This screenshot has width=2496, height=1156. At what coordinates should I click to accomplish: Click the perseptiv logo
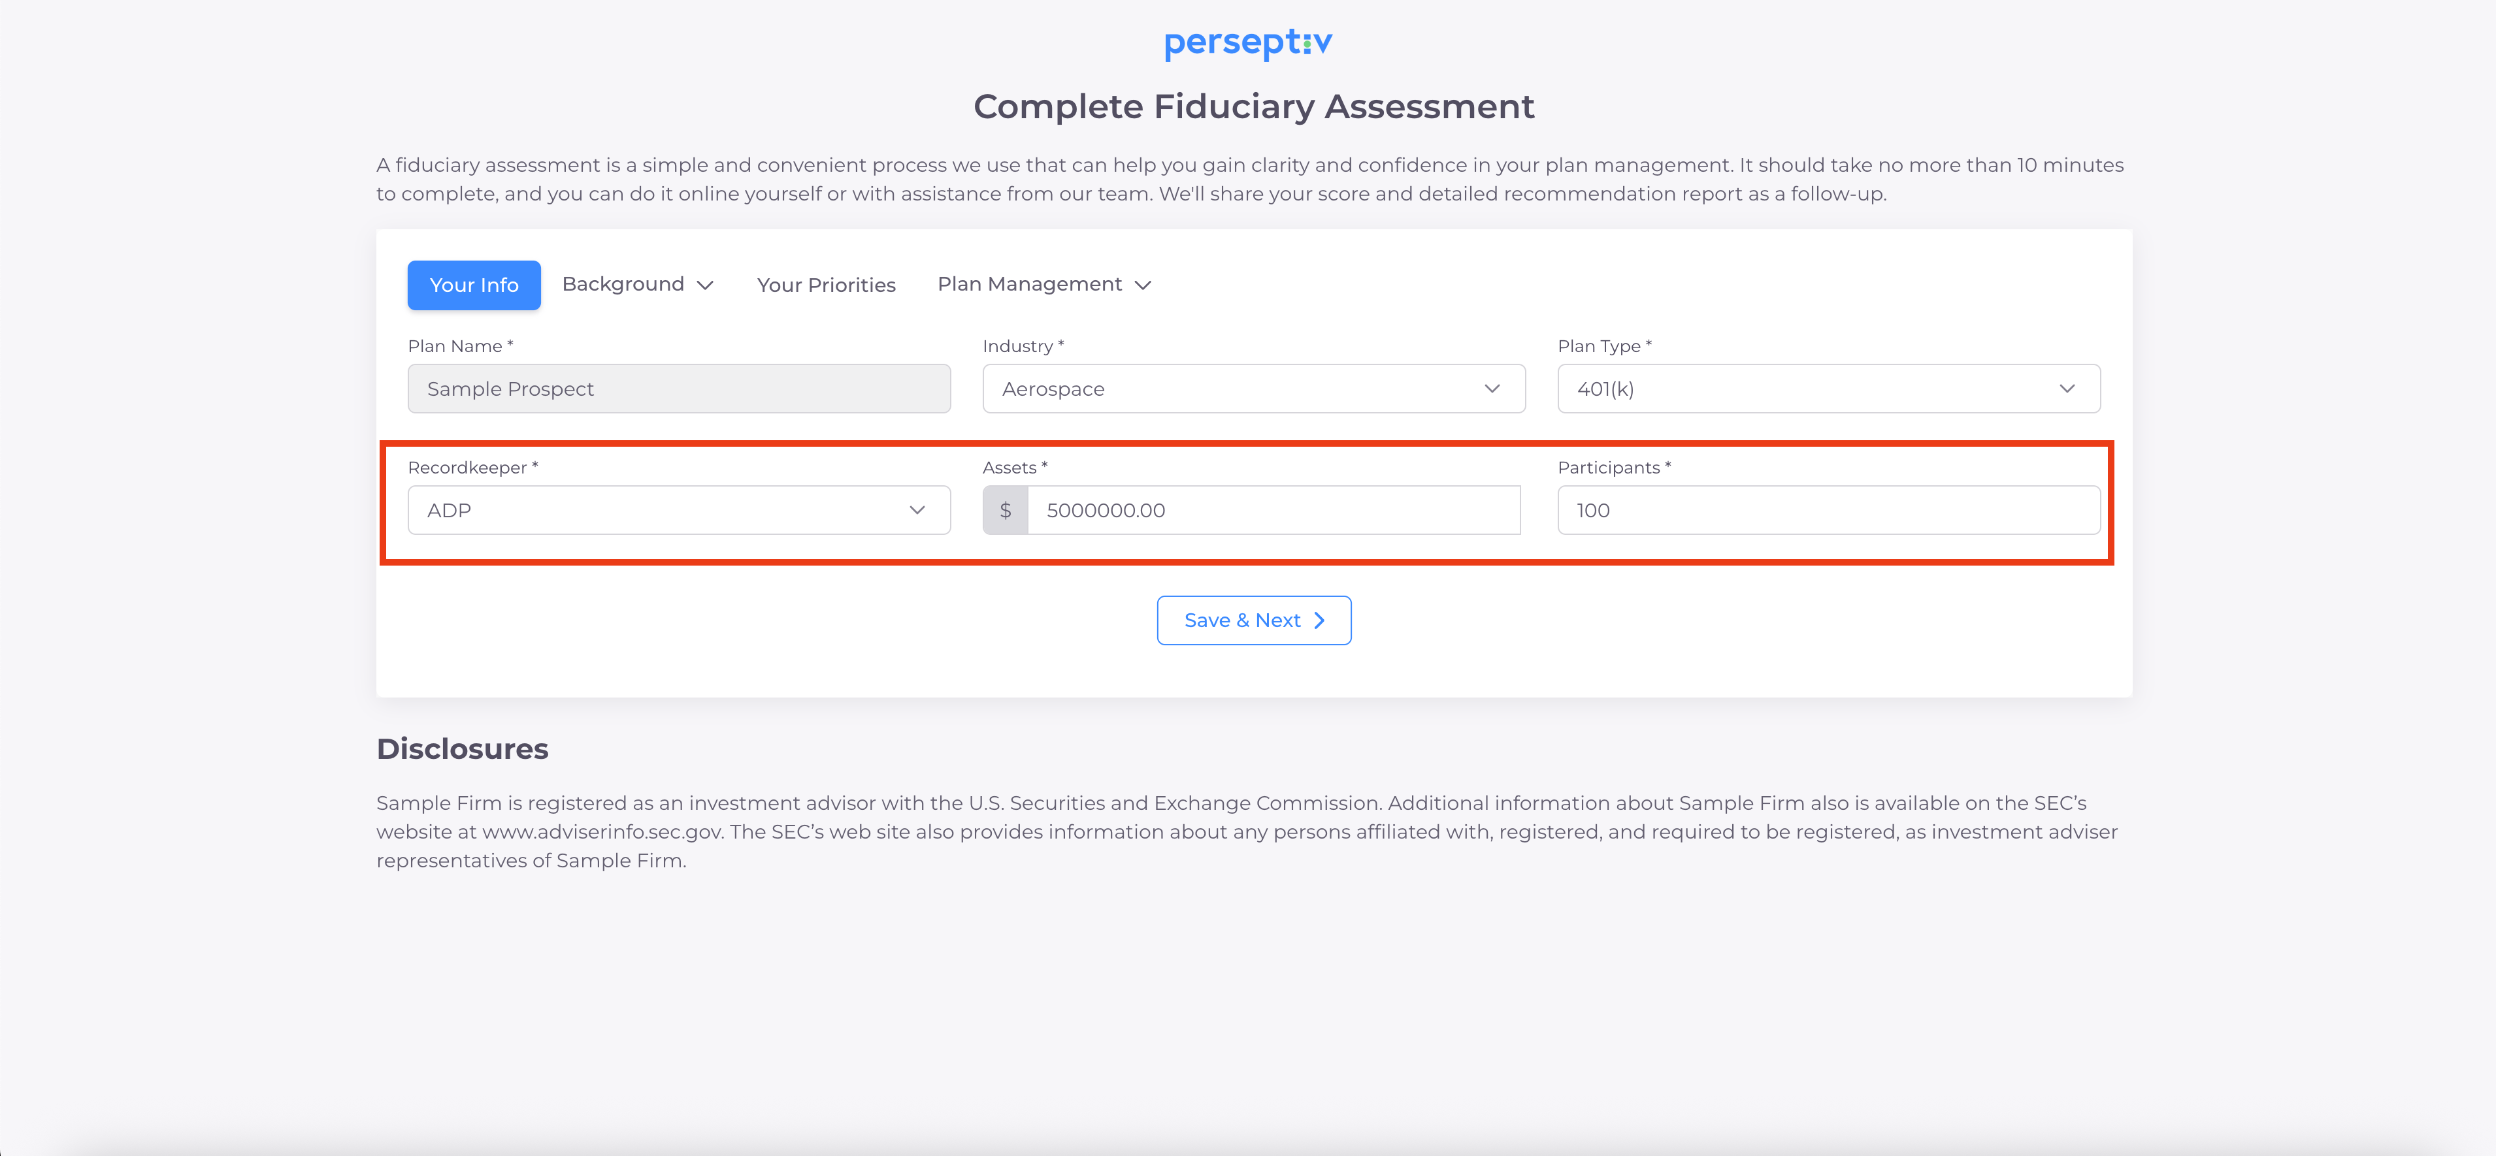click(1247, 42)
